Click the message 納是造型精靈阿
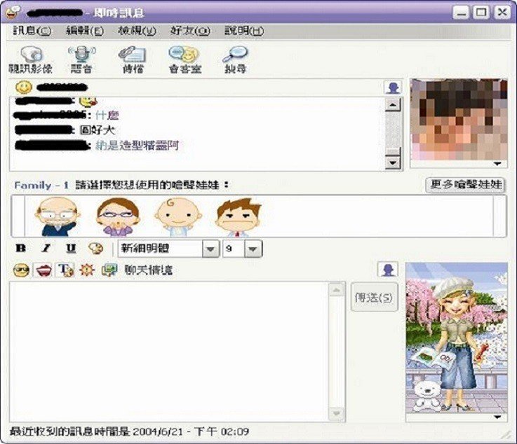This screenshot has height=444, width=517. point(137,145)
